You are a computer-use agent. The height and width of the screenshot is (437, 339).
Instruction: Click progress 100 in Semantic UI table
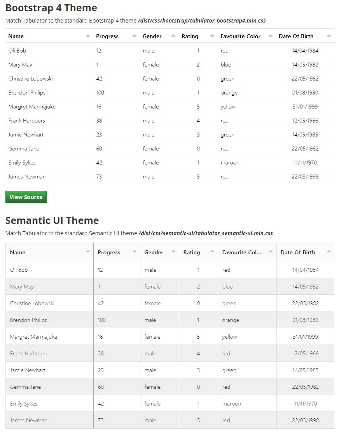(x=102, y=320)
